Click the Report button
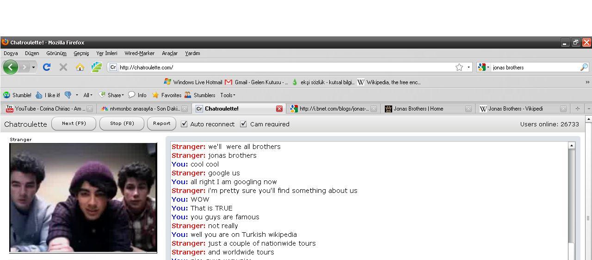Viewport: 592px width, 260px height. coord(161,124)
